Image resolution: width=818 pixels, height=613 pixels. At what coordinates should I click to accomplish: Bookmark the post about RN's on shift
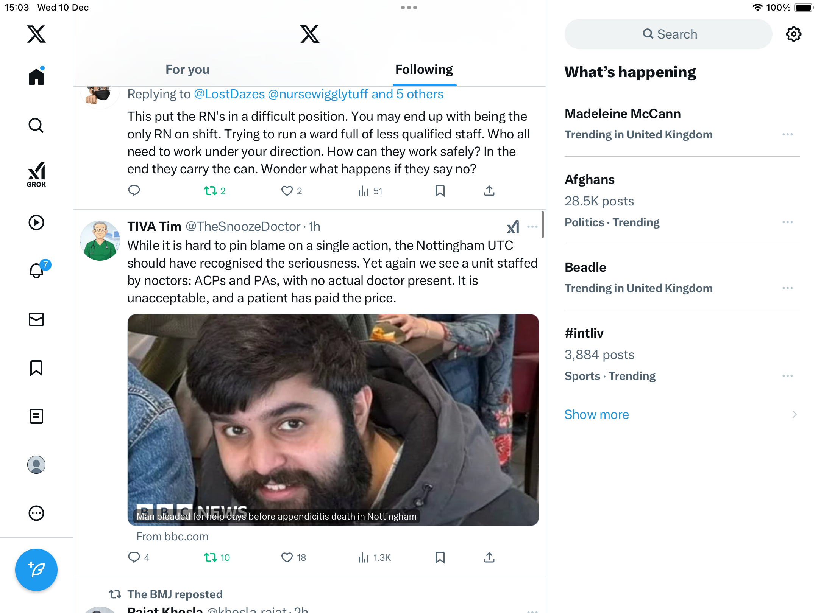pos(440,191)
